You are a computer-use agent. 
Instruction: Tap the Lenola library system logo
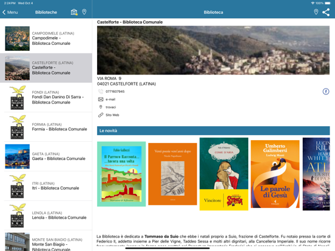[18, 215]
